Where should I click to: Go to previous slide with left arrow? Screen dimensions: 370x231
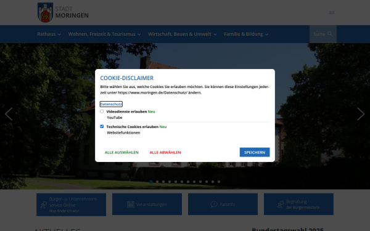click(9, 114)
